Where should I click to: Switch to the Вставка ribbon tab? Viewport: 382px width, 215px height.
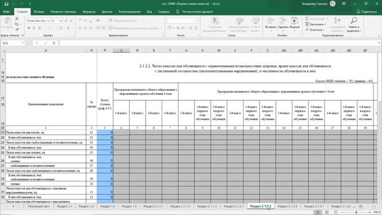click(x=39, y=11)
